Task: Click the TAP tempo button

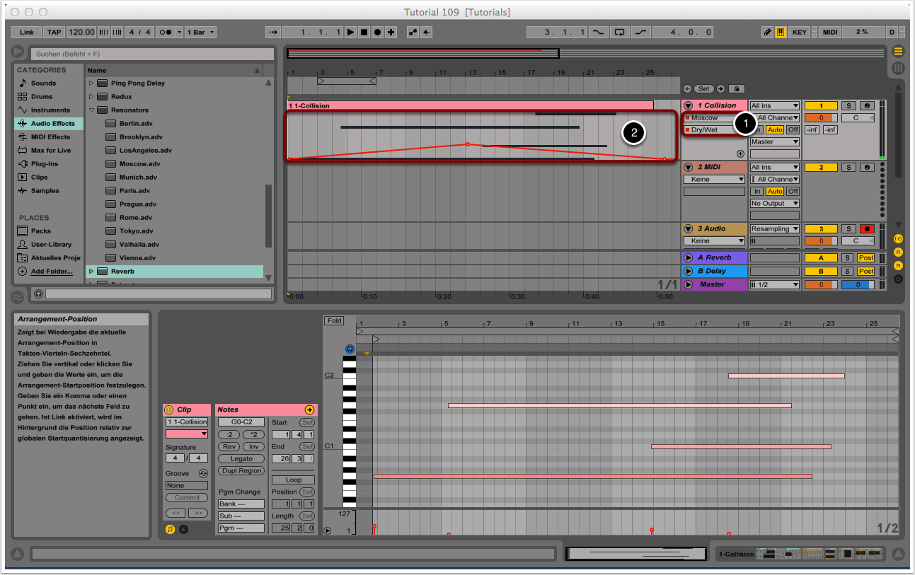Action: [54, 33]
